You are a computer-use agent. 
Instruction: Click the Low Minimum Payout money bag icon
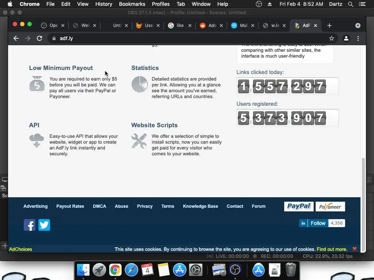(x=37, y=84)
